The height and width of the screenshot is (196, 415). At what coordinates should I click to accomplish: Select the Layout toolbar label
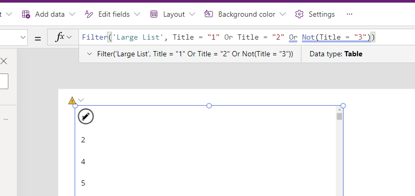(x=174, y=14)
